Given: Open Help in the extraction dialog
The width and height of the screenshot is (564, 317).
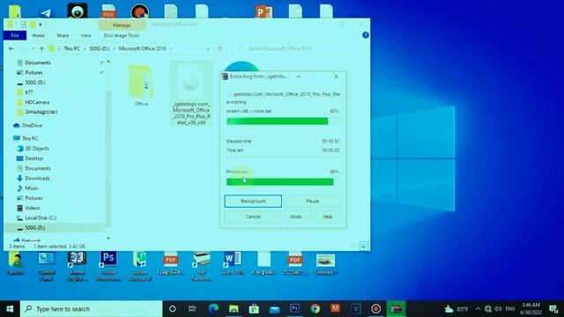Looking at the screenshot, I should click(x=327, y=217).
